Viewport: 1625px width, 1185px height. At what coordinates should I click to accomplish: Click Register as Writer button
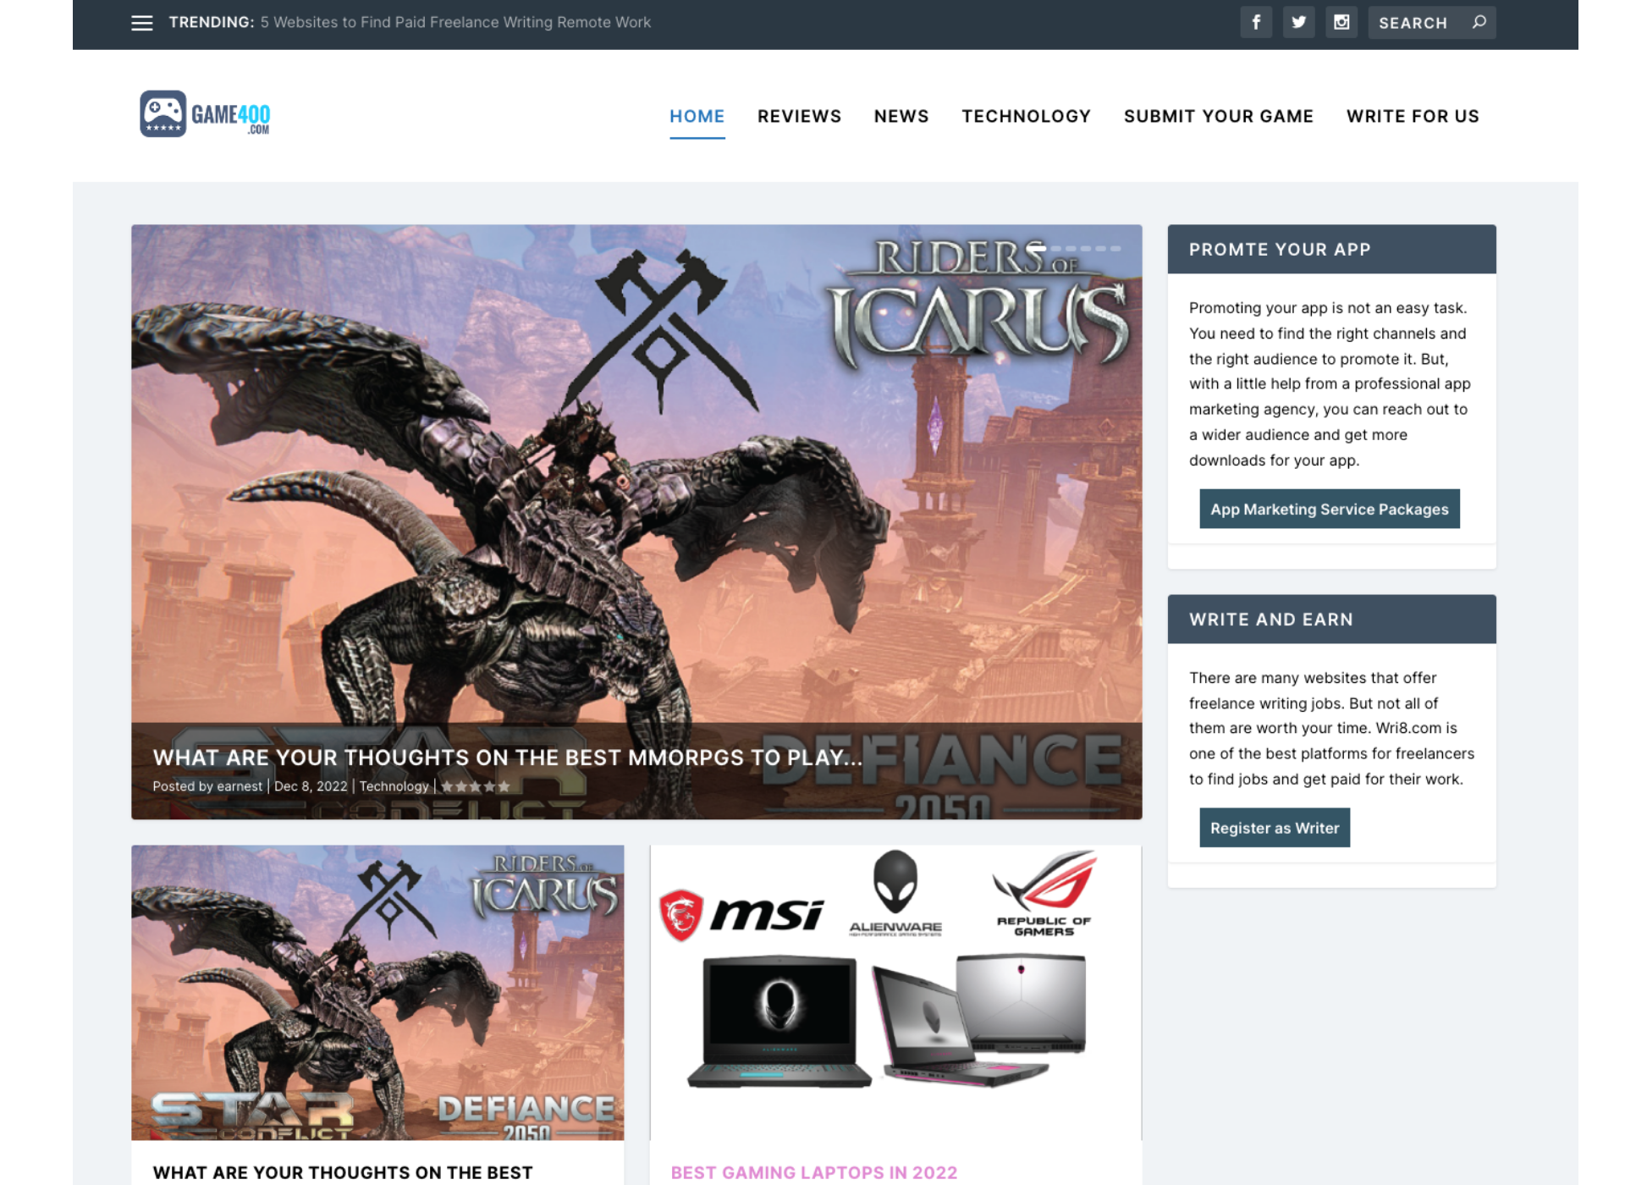tap(1275, 828)
